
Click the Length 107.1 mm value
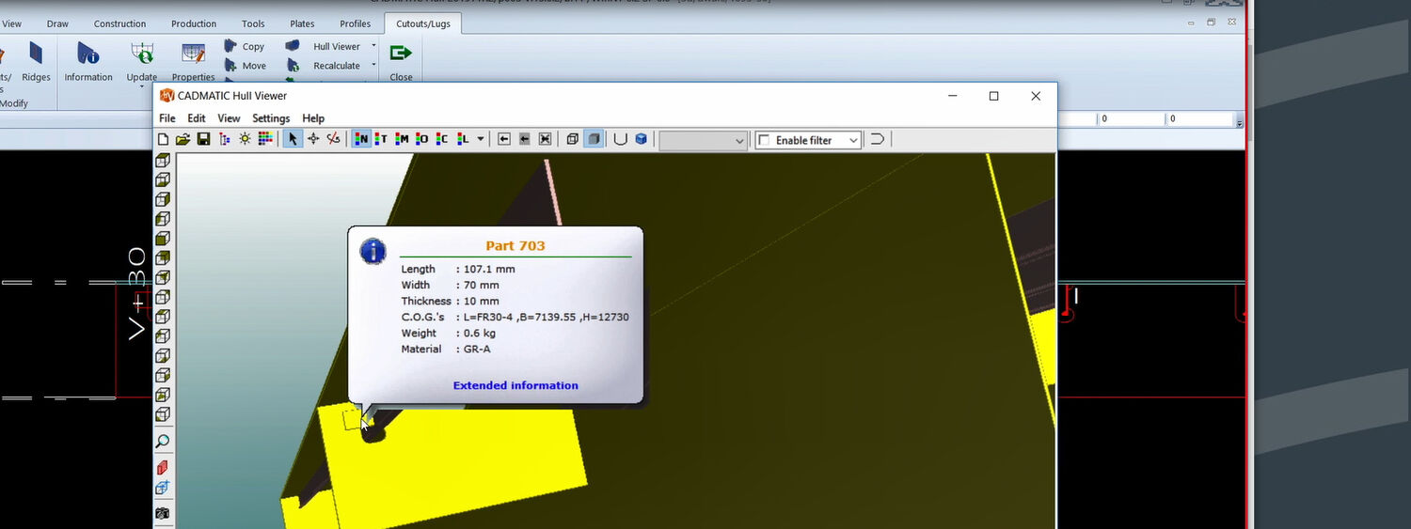point(489,269)
